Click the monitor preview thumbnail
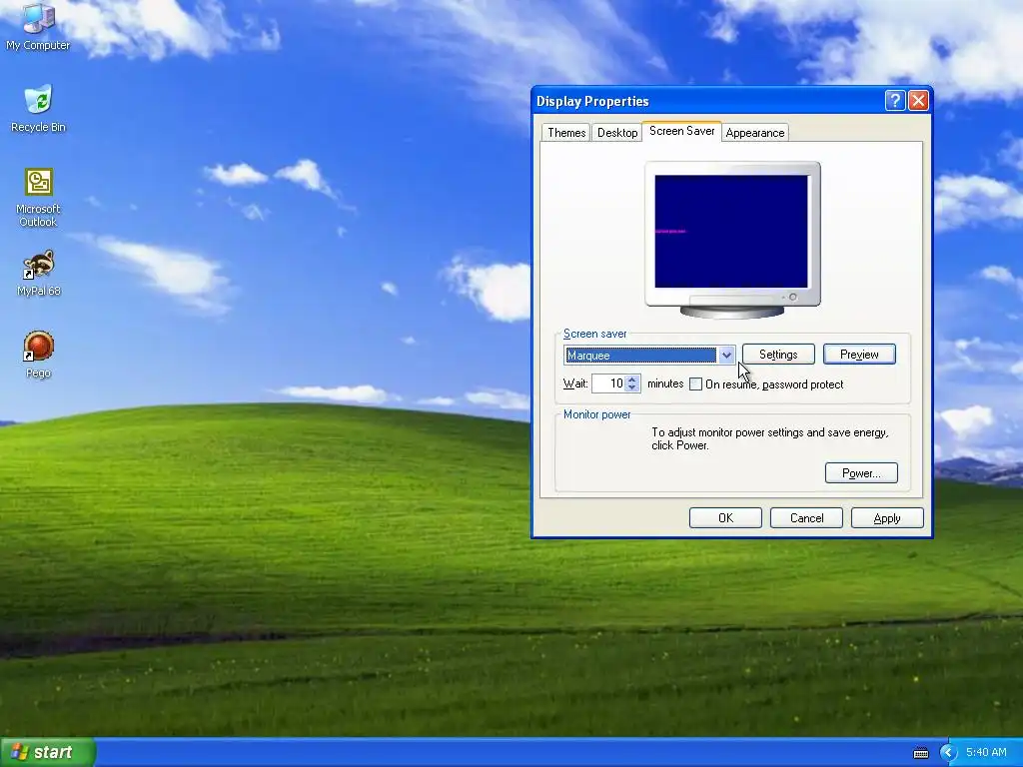The width and height of the screenshot is (1023, 767). click(x=732, y=240)
